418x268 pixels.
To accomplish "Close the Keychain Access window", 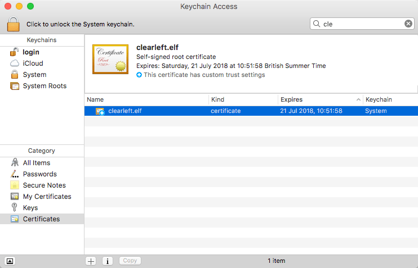I will pyautogui.click(x=8, y=6).
